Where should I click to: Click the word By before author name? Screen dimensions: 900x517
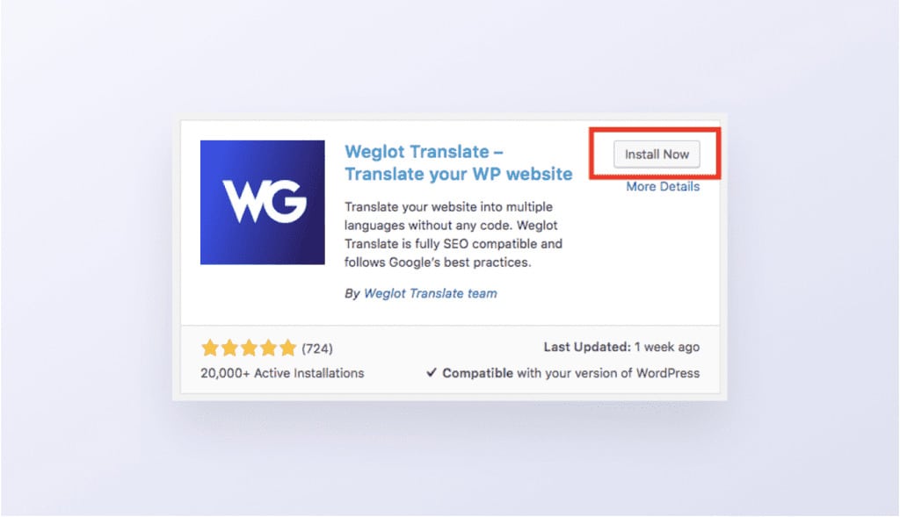point(352,294)
